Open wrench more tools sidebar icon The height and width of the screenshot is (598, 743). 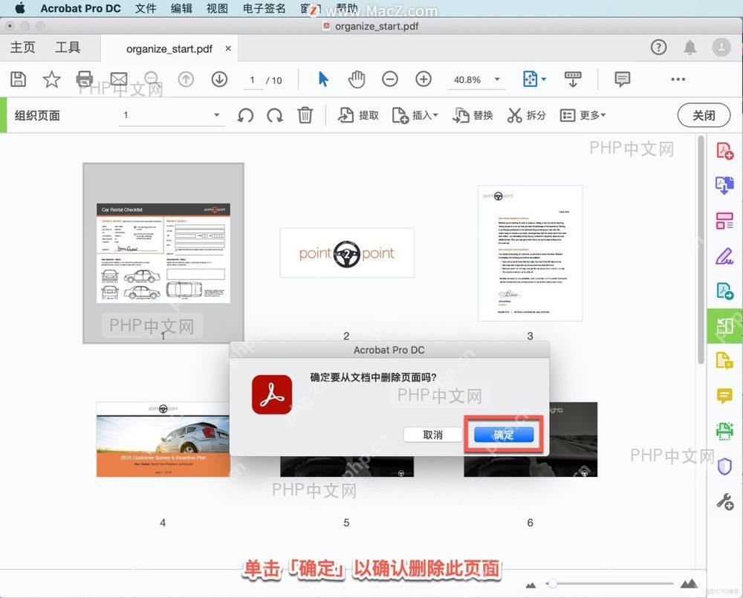click(724, 501)
